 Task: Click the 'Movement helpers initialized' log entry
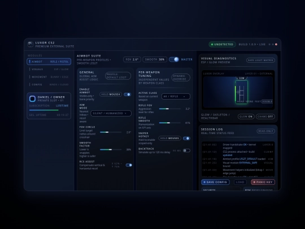point(238,171)
